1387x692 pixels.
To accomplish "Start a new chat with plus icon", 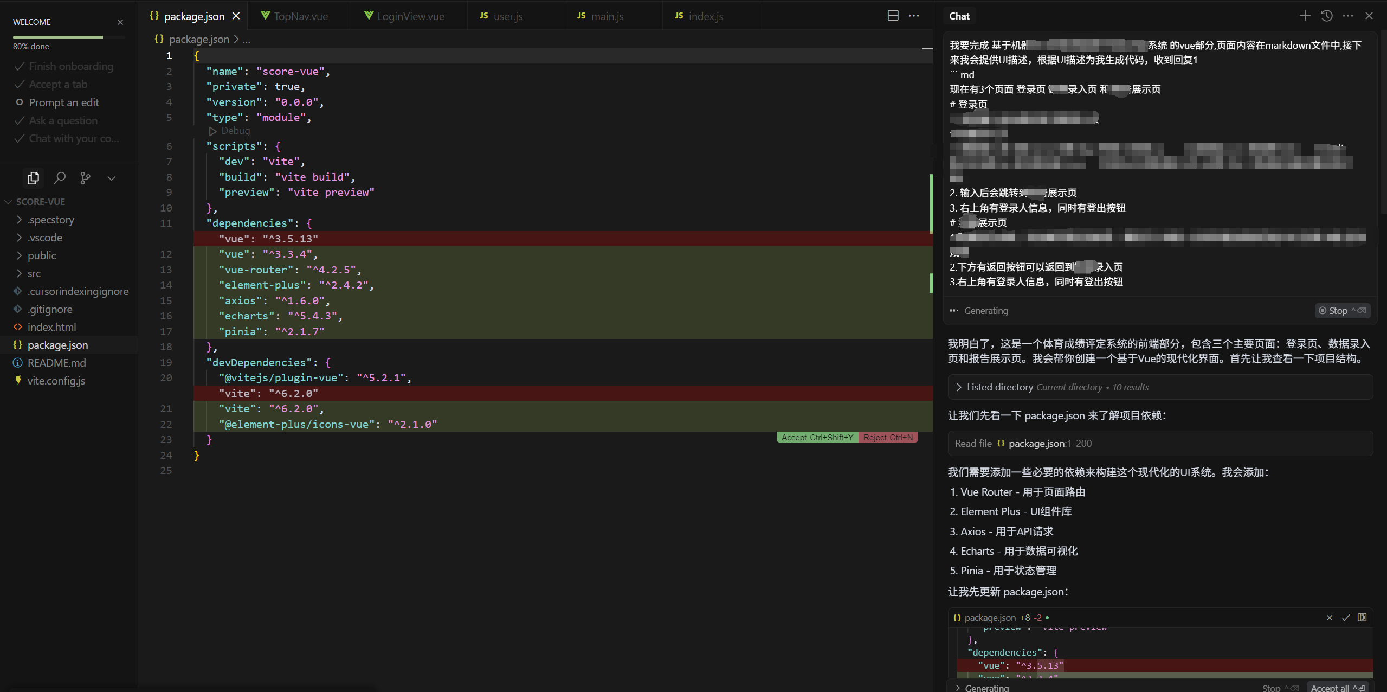I will coord(1305,16).
